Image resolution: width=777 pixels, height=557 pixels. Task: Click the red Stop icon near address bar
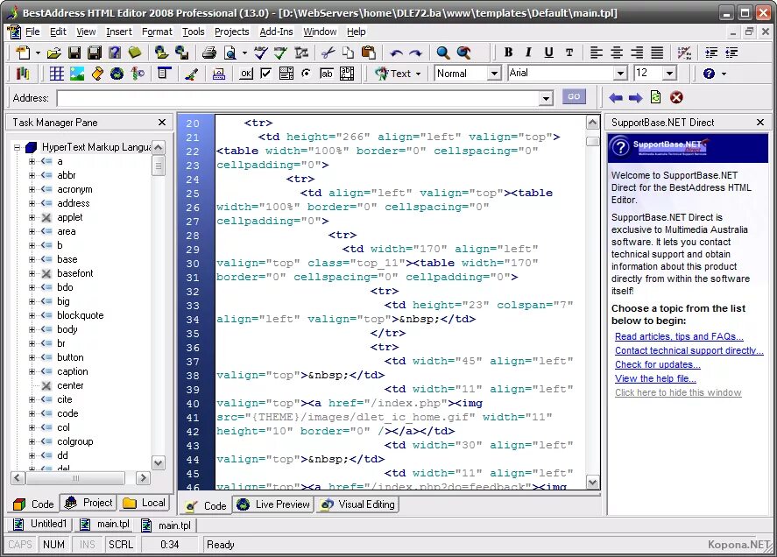(676, 97)
